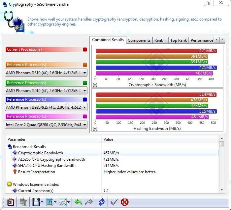This screenshot has width=231, height=210.
Task: Click the 7.2 Windows Experience value
Action: (x=106, y=190)
